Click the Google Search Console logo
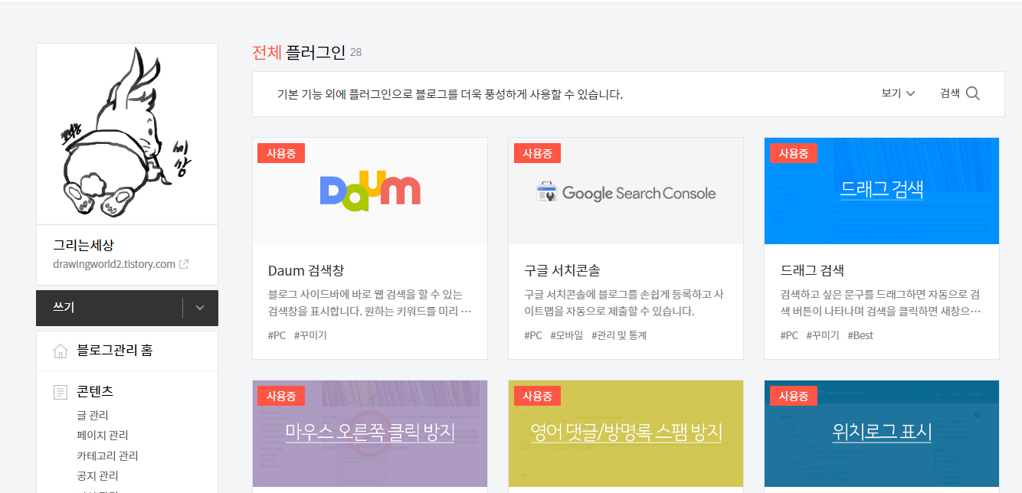 coord(625,193)
